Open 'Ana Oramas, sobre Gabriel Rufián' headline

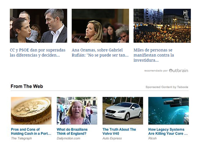click(x=100, y=52)
